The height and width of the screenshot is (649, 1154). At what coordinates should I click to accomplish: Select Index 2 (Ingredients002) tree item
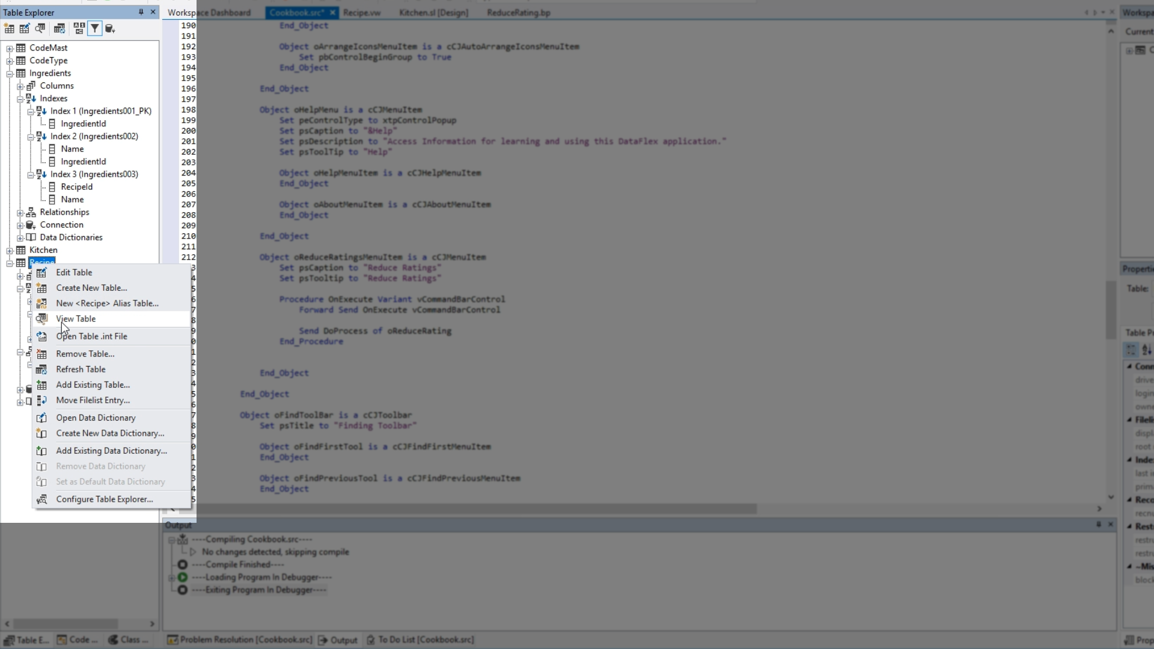[94, 136]
